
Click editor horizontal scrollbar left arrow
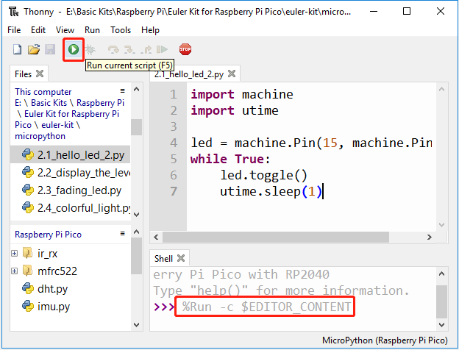pos(156,237)
